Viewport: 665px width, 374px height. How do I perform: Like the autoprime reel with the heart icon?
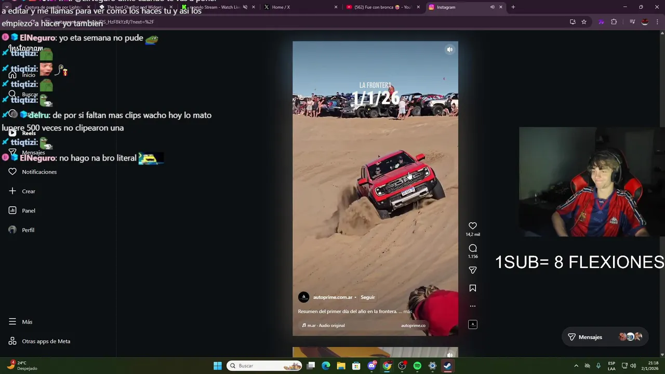(x=472, y=226)
